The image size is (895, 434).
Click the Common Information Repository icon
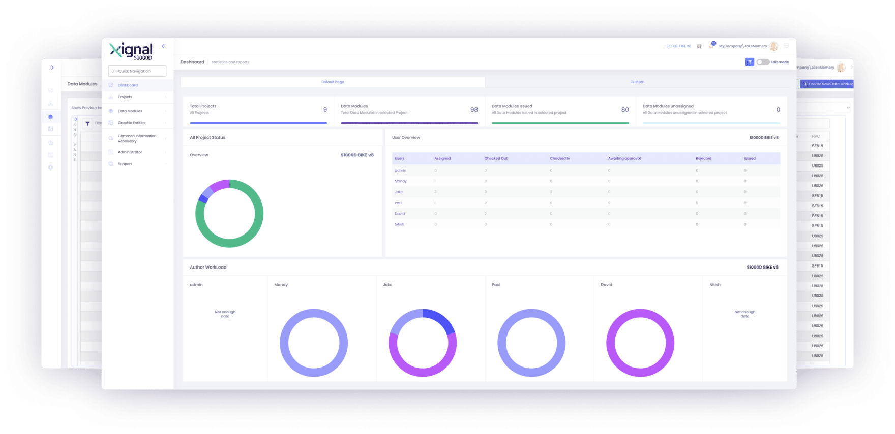(x=111, y=138)
